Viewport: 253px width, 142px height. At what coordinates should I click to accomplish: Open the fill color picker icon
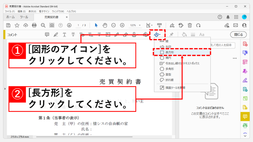(184, 35)
